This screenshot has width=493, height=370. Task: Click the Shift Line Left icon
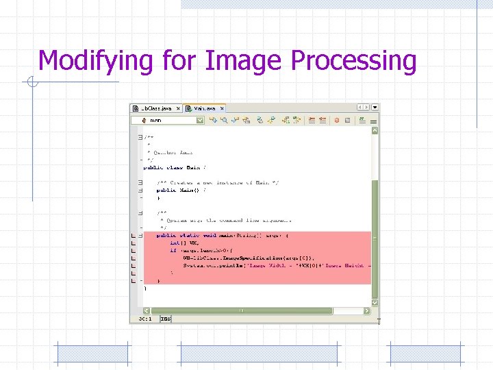click(312, 120)
